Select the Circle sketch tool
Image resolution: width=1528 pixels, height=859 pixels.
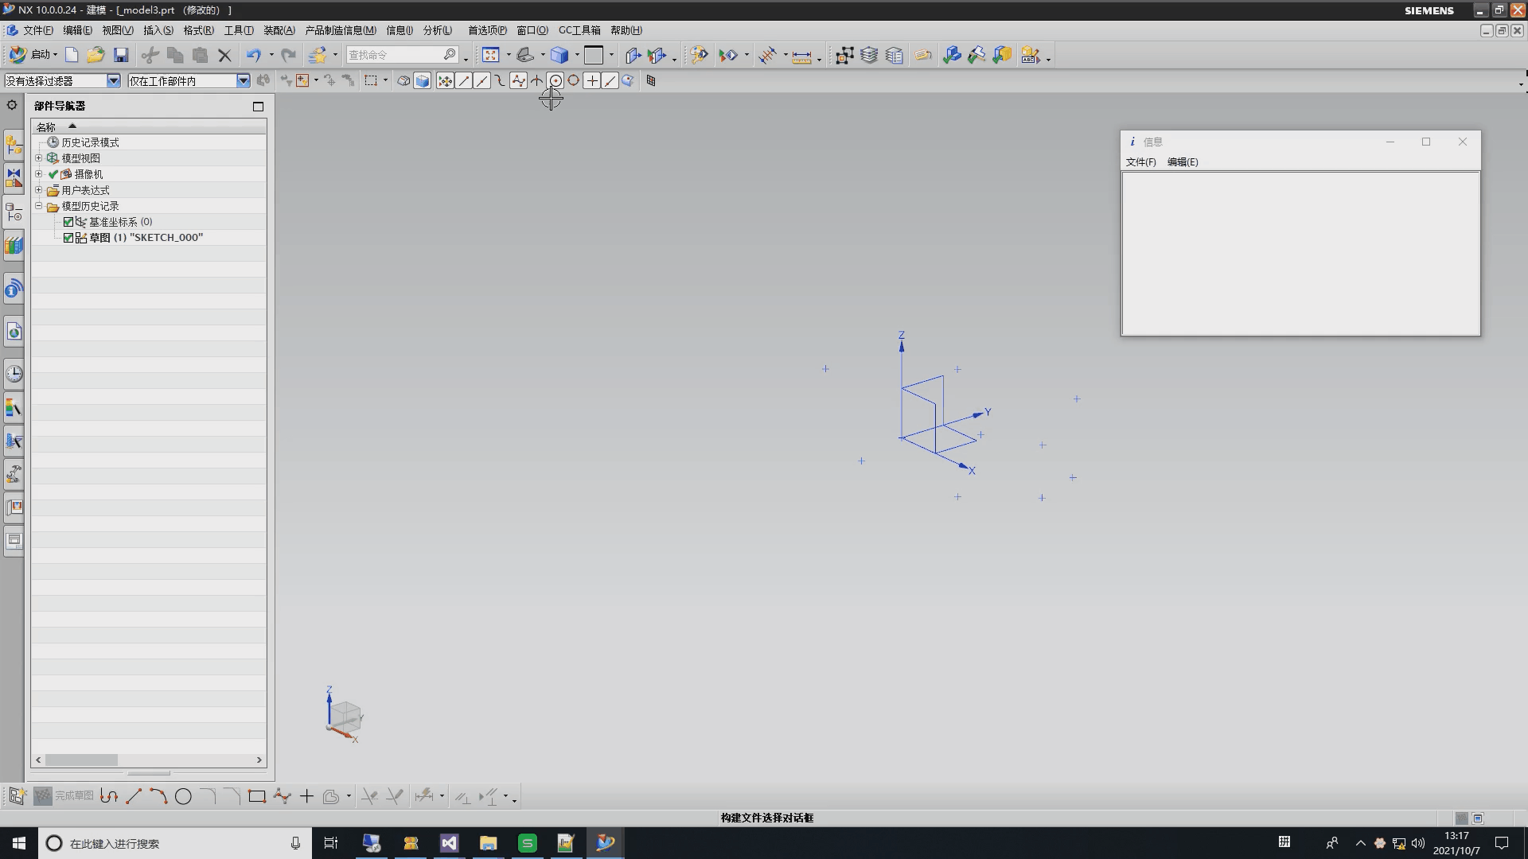tap(183, 796)
